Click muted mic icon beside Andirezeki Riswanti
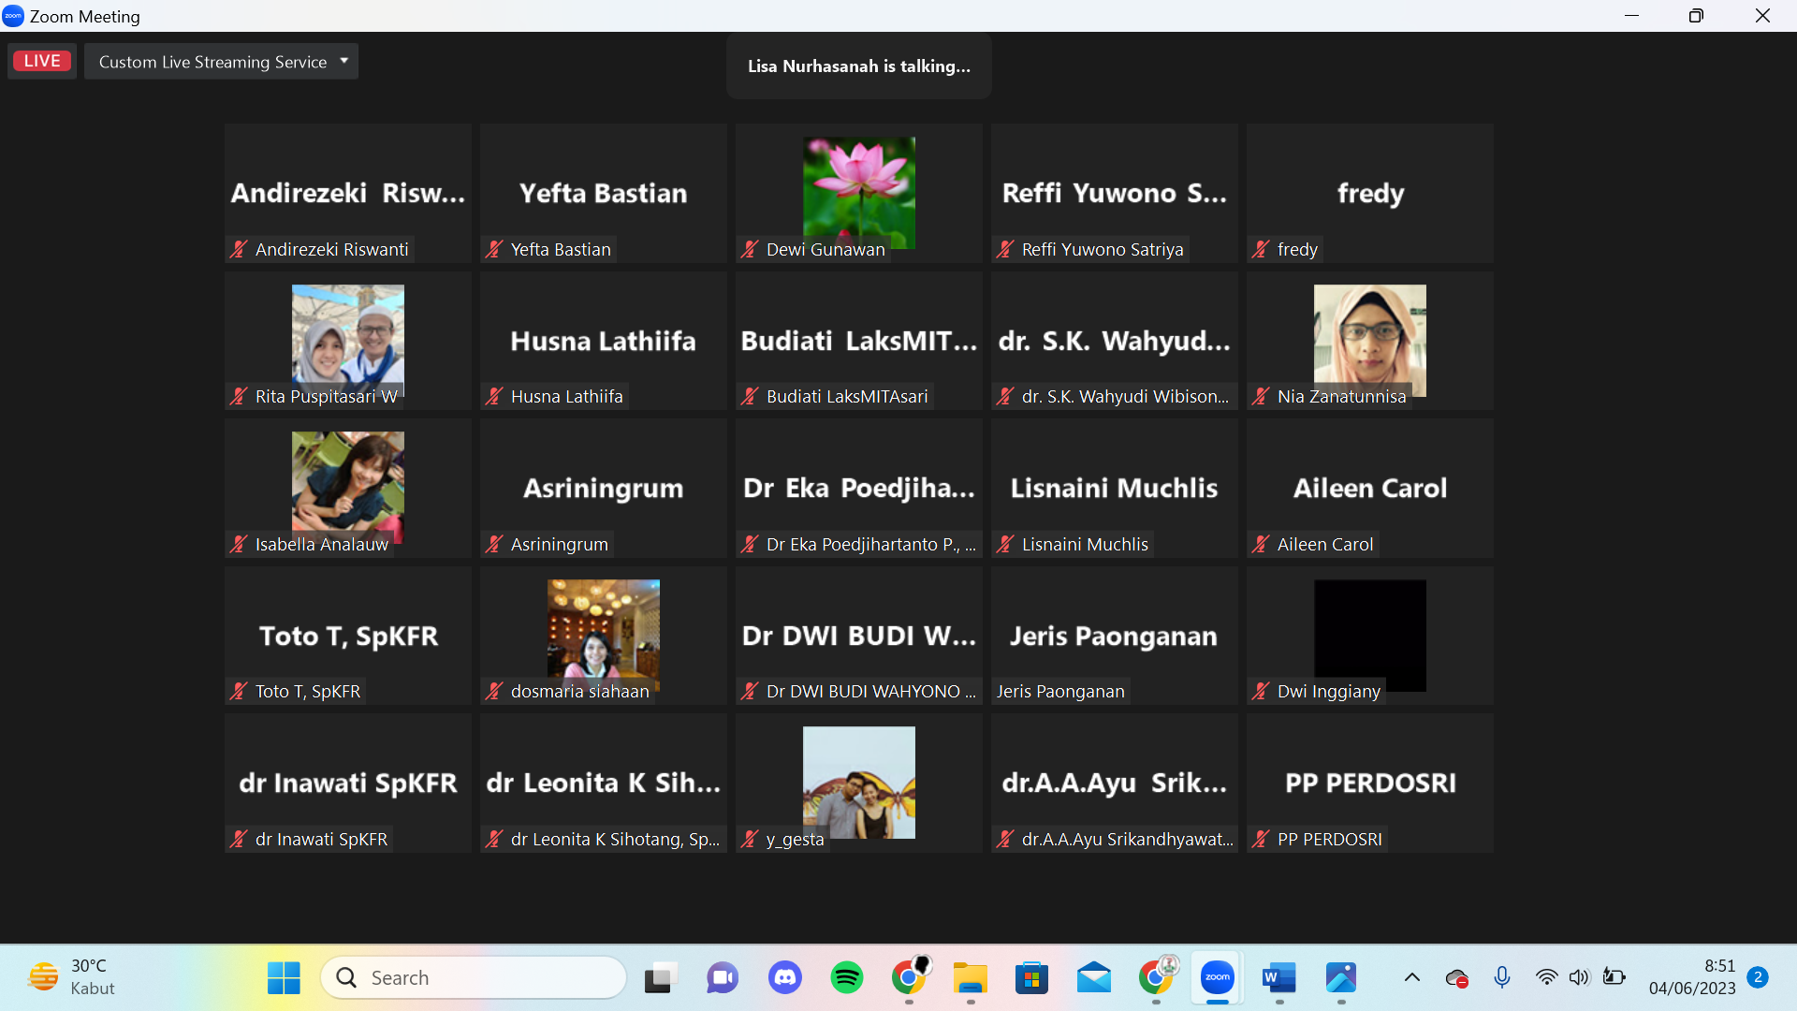This screenshot has height=1011, width=1797. [x=239, y=249]
